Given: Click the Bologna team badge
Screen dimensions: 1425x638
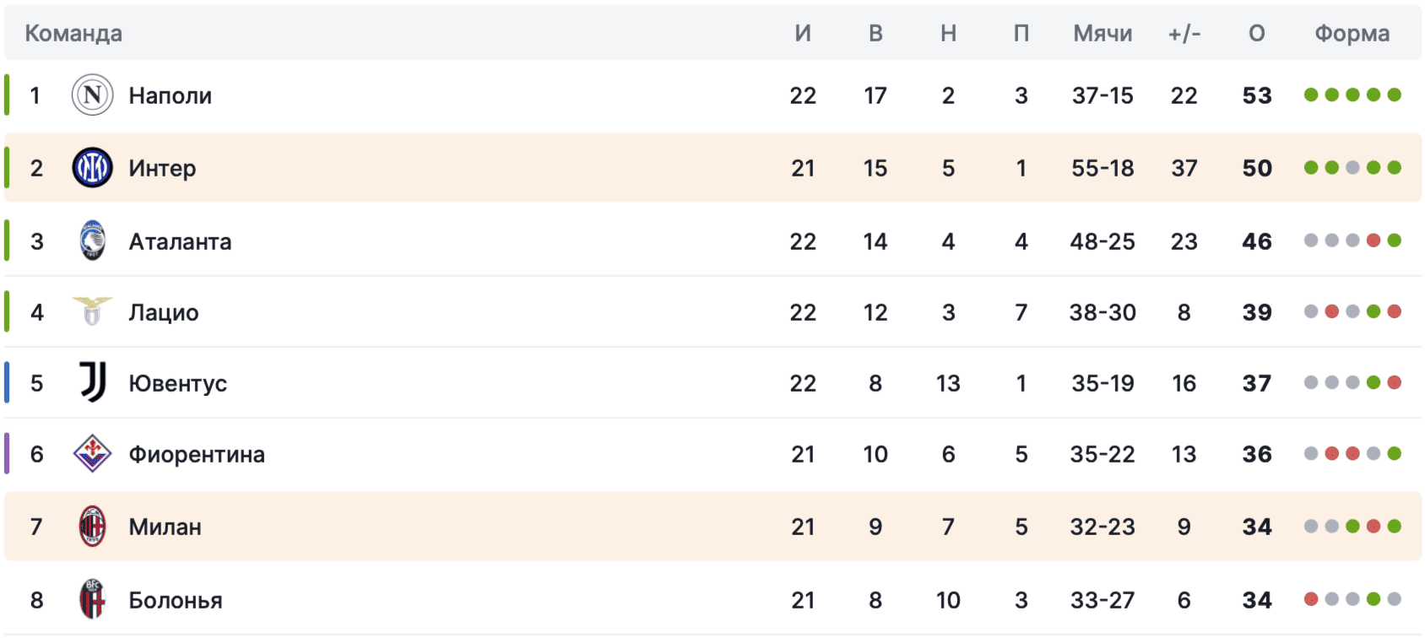Looking at the screenshot, I should tap(93, 599).
